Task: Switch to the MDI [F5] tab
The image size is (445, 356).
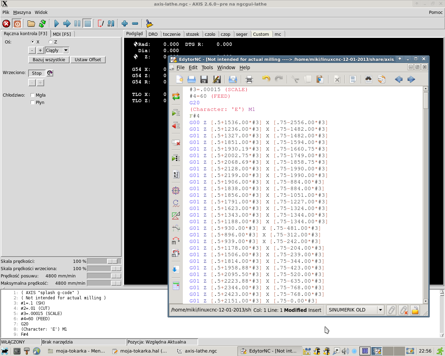Action: (62, 34)
